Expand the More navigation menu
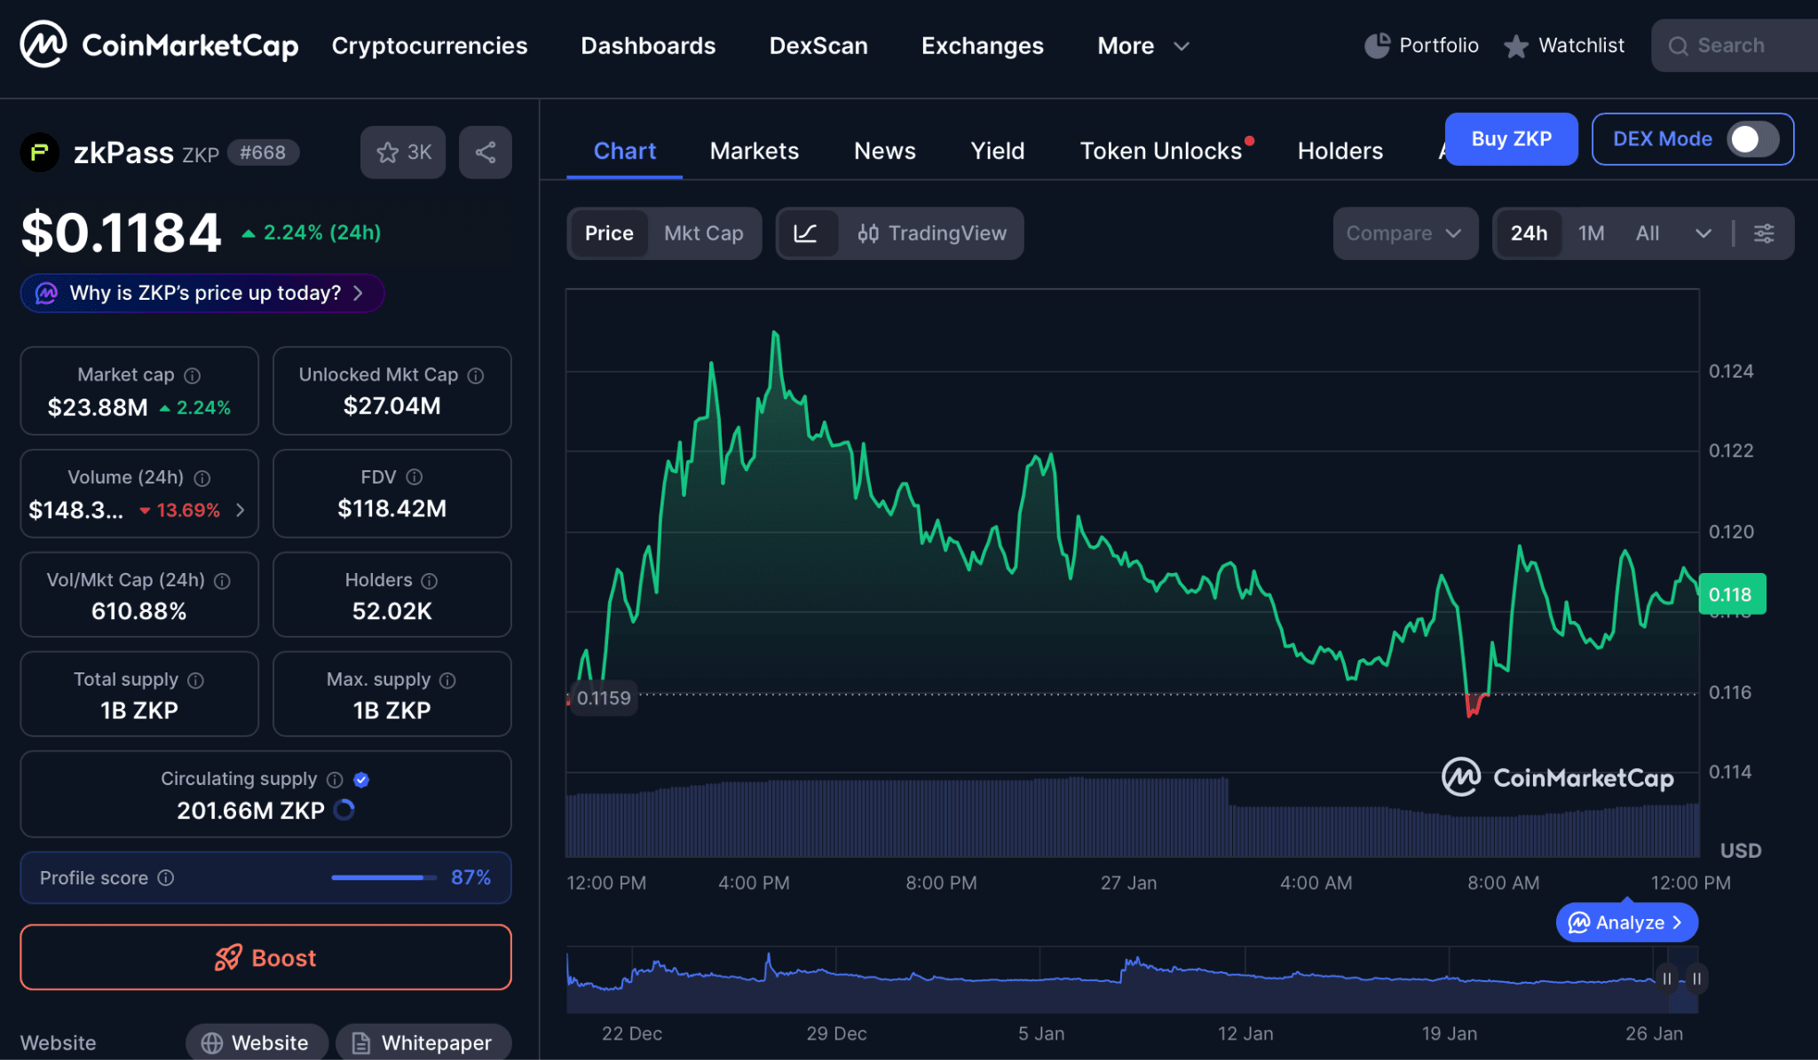This screenshot has height=1060, width=1818. coord(1143,45)
